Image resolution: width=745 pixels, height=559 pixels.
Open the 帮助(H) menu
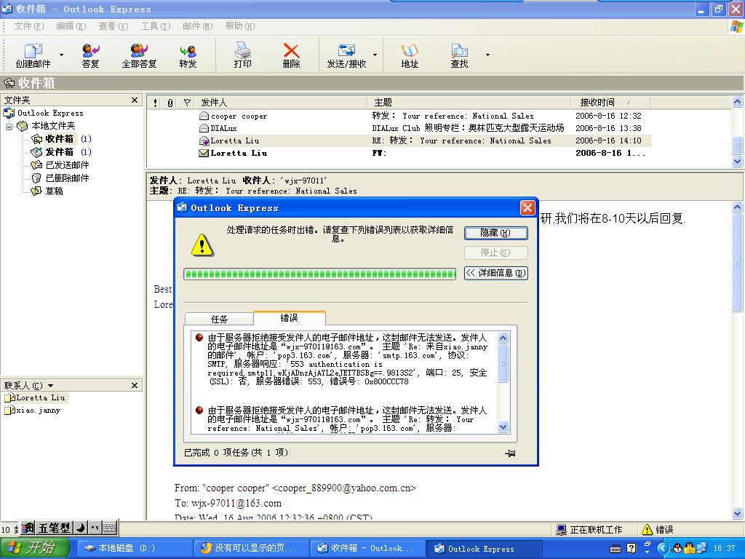click(x=239, y=26)
